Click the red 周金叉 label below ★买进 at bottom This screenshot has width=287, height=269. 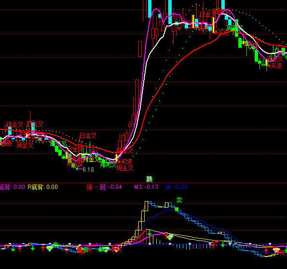(124, 168)
